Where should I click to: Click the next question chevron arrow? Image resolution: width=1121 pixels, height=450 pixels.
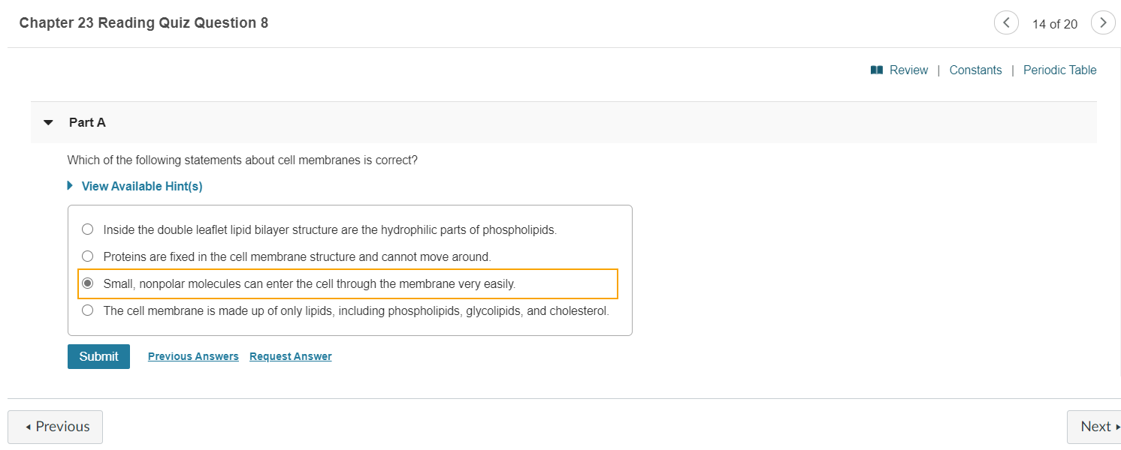pyautogui.click(x=1102, y=22)
